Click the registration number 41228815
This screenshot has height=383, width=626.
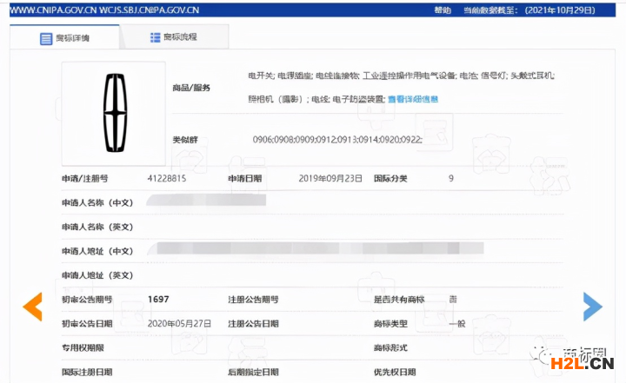(x=167, y=178)
